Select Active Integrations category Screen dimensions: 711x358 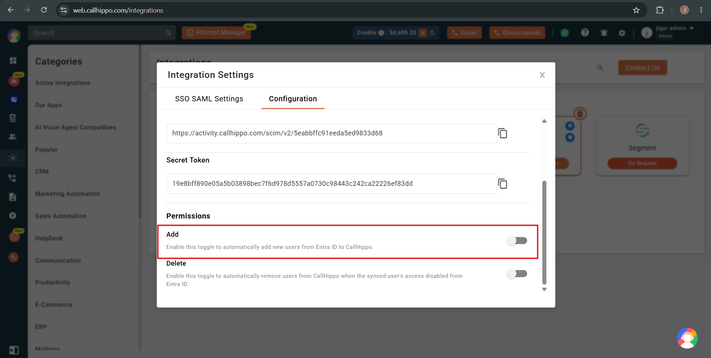click(63, 83)
